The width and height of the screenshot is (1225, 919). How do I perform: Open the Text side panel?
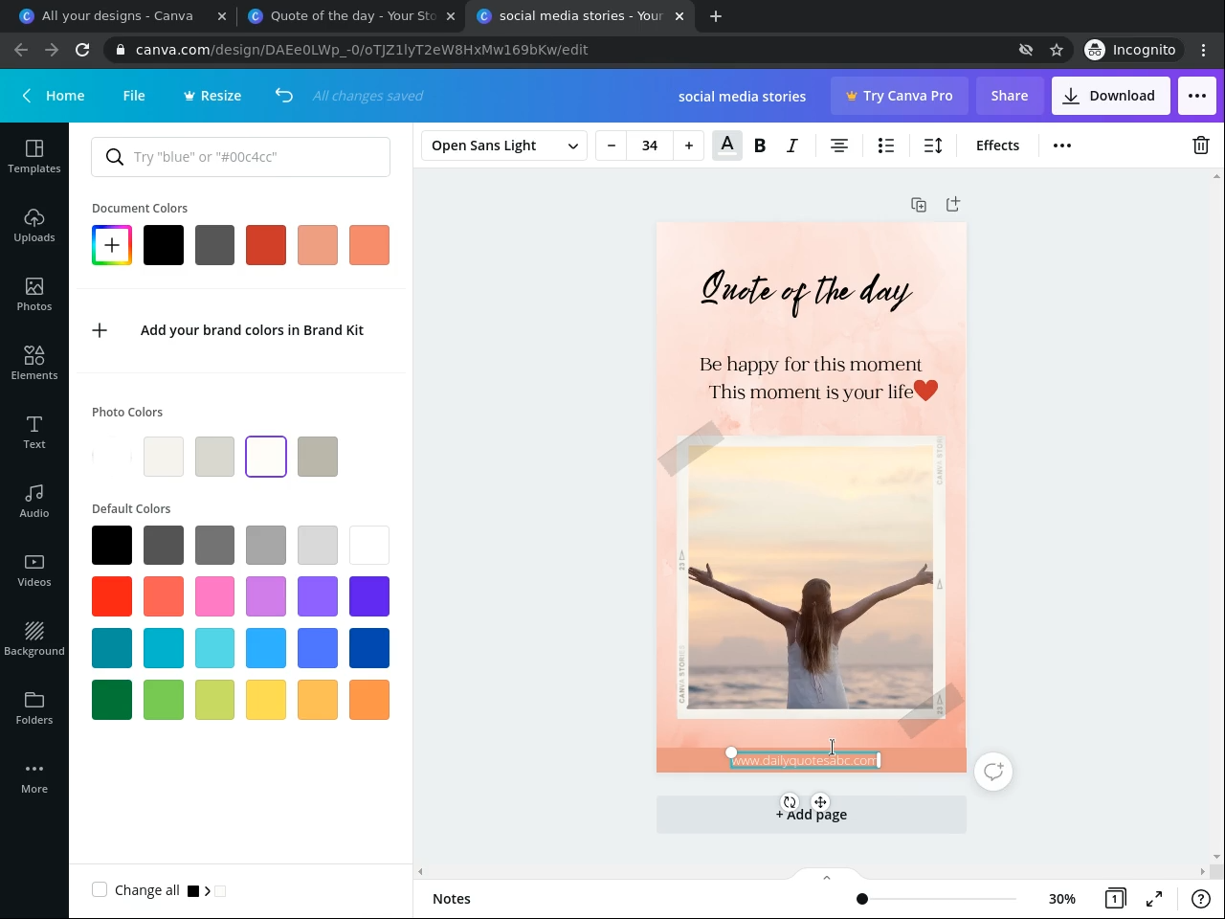[x=34, y=432]
